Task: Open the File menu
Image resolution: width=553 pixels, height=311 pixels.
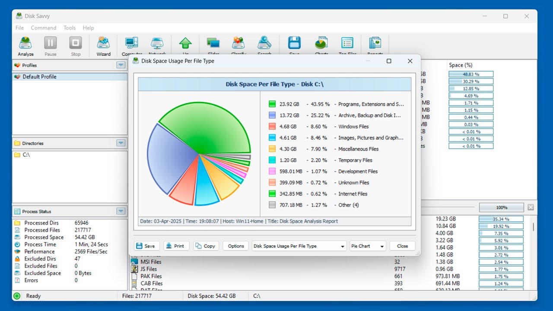Action: point(19,28)
